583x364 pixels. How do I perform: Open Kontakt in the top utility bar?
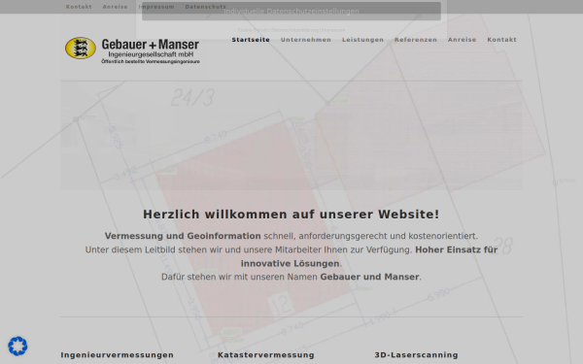[79, 7]
